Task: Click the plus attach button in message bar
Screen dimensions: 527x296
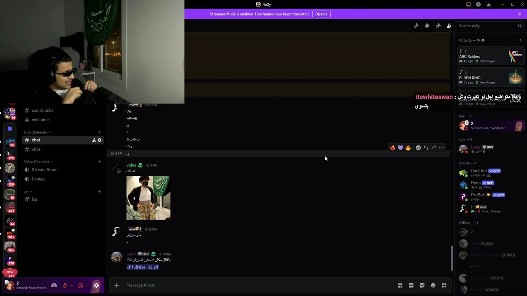Action: pyautogui.click(x=117, y=285)
